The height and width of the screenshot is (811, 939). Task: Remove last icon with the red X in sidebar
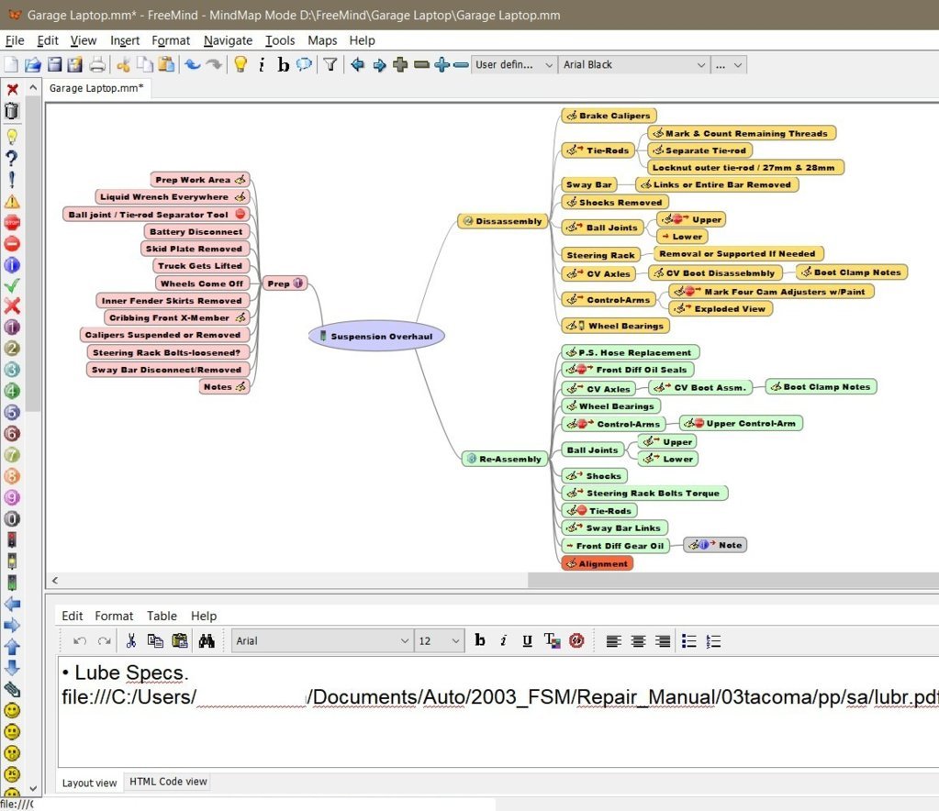pos(12,90)
